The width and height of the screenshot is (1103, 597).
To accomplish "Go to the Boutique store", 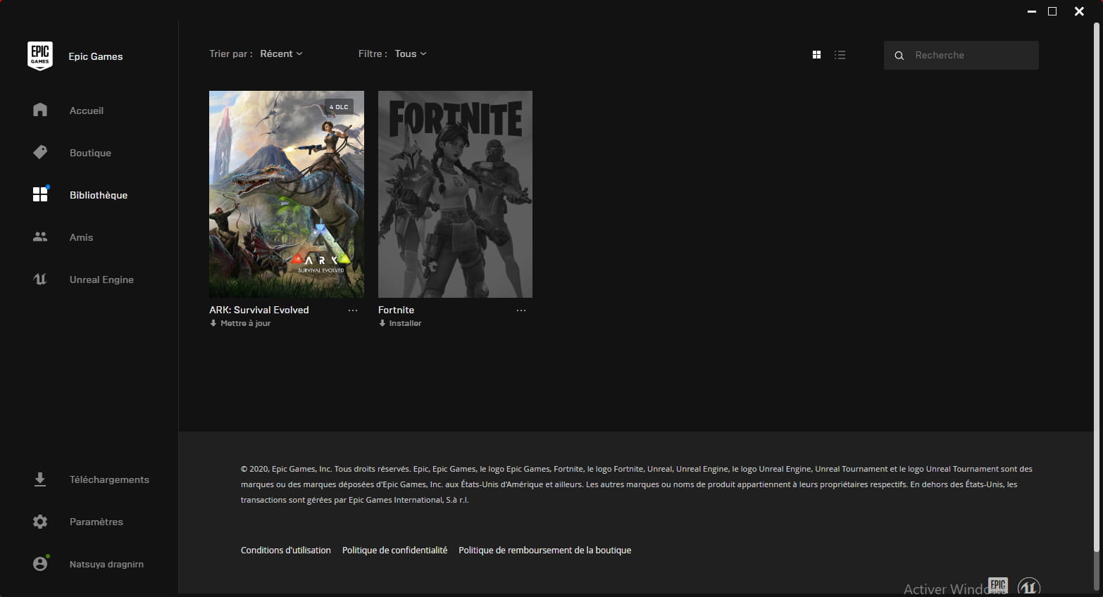I will click(90, 153).
